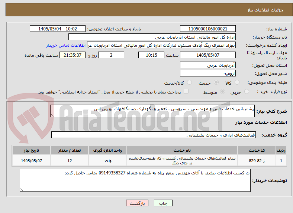Viewport: 293px width, 213px height.
Task: Click the توضیحات خریدار text area
Action: 135,180
